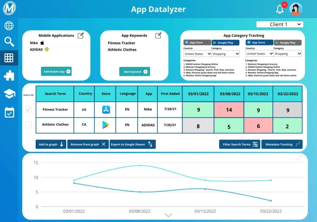
Task: Click dark-blue graph point at 03/22/2022
Action: pos(271,201)
